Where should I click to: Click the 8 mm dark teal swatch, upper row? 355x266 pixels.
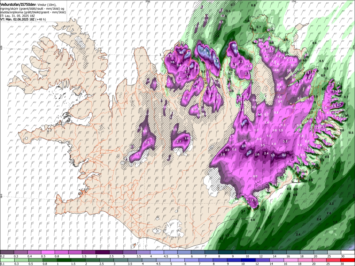click(x=225, y=252)
